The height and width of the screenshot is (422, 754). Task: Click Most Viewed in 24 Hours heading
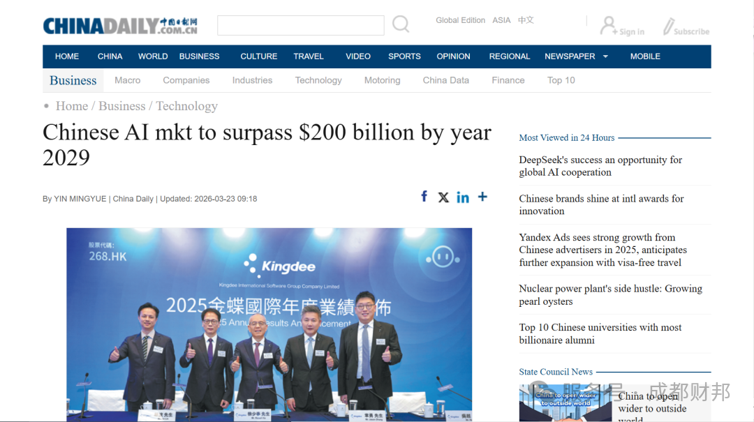click(566, 137)
